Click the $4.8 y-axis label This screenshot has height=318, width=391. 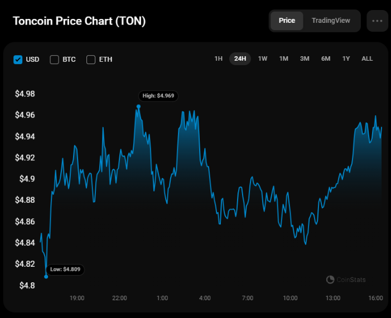point(27,285)
